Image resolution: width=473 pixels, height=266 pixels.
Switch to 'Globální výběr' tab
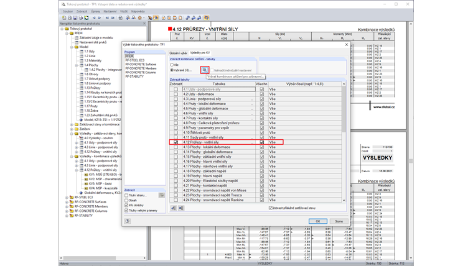(178, 53)
